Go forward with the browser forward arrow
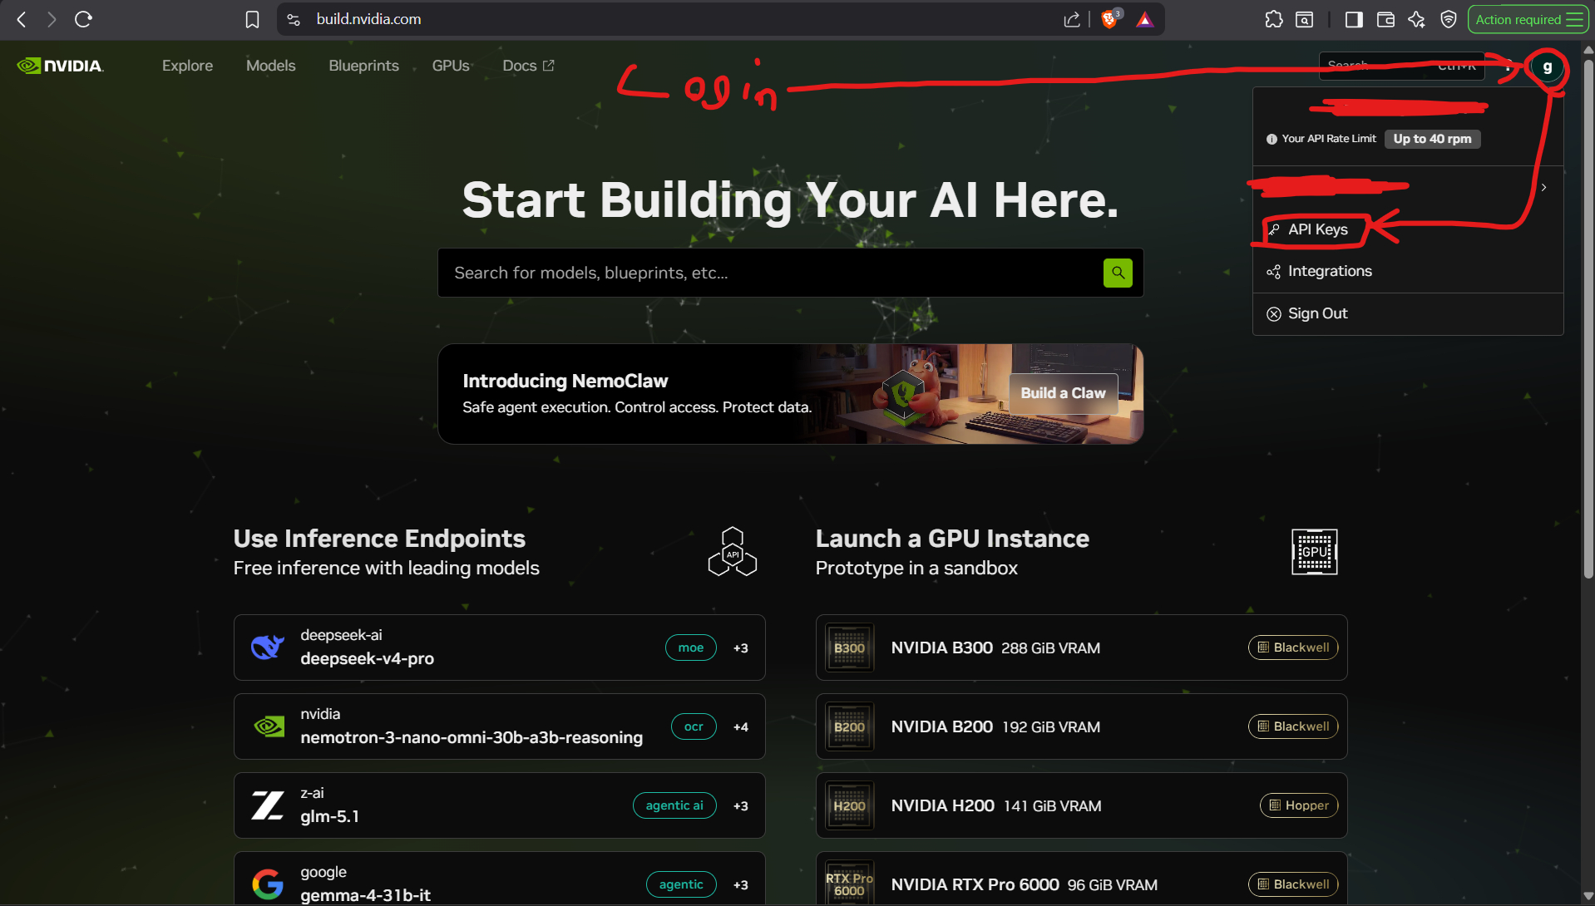Image resolution: width=1595 pixels, height=906 pixels. [52, 19]
